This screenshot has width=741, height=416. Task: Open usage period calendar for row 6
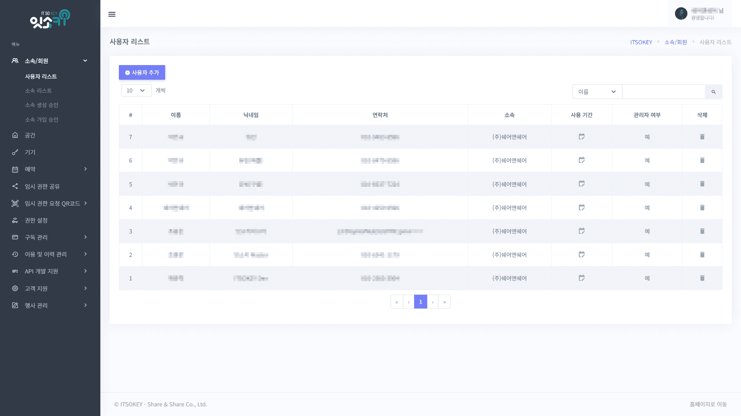point(582,160)
